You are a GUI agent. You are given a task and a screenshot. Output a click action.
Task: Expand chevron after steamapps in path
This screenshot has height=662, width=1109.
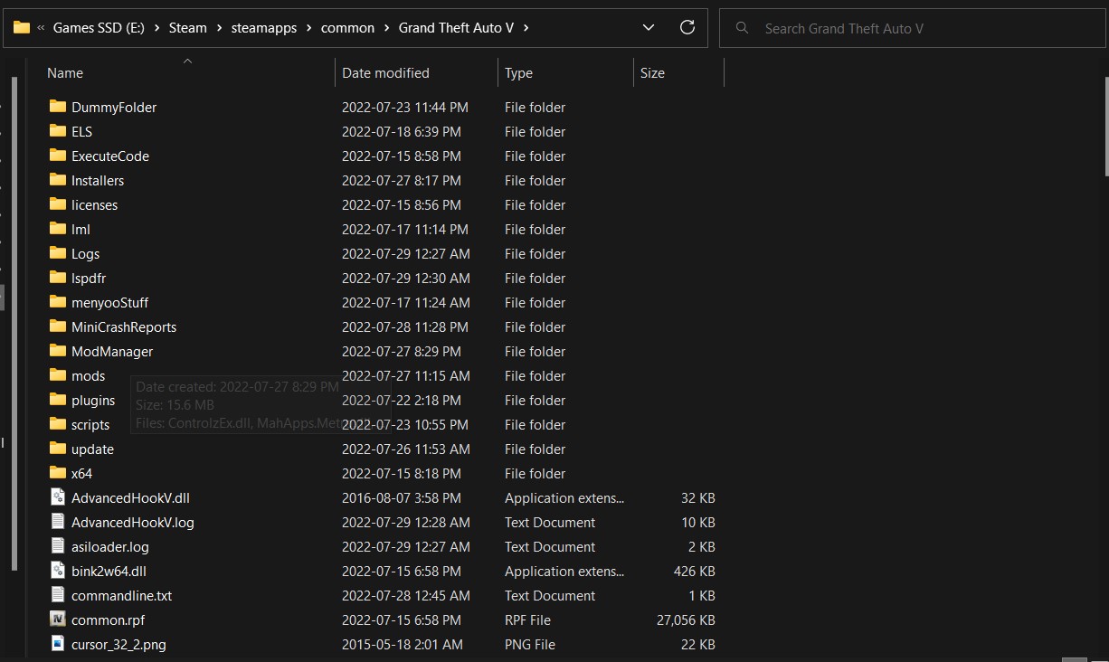308,28
